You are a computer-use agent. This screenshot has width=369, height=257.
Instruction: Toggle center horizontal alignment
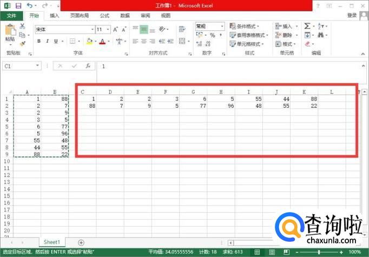coord(144,42)
